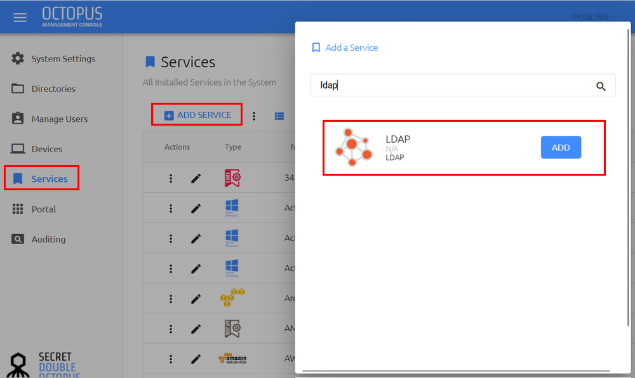The height and width of the screenshot is (378, 635).
Task: Open the more-options dots next to ADD SERVICE
Action: [x=254, y=117]
